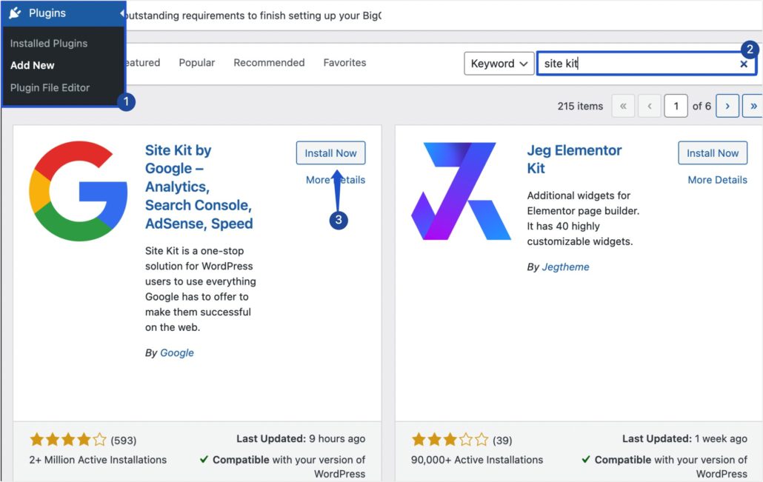Click 'Last Updated: 9 hours ago' text
This screenshot has width=763, height=482.
tap(301, 439)
